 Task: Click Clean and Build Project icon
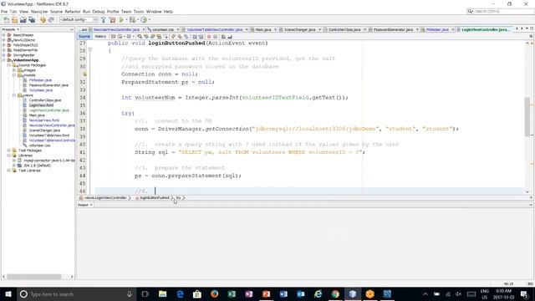coord(112,20)
